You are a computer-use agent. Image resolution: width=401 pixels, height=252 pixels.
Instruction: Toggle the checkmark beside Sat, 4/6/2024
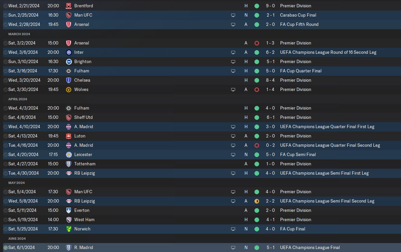tap(5, 118)
